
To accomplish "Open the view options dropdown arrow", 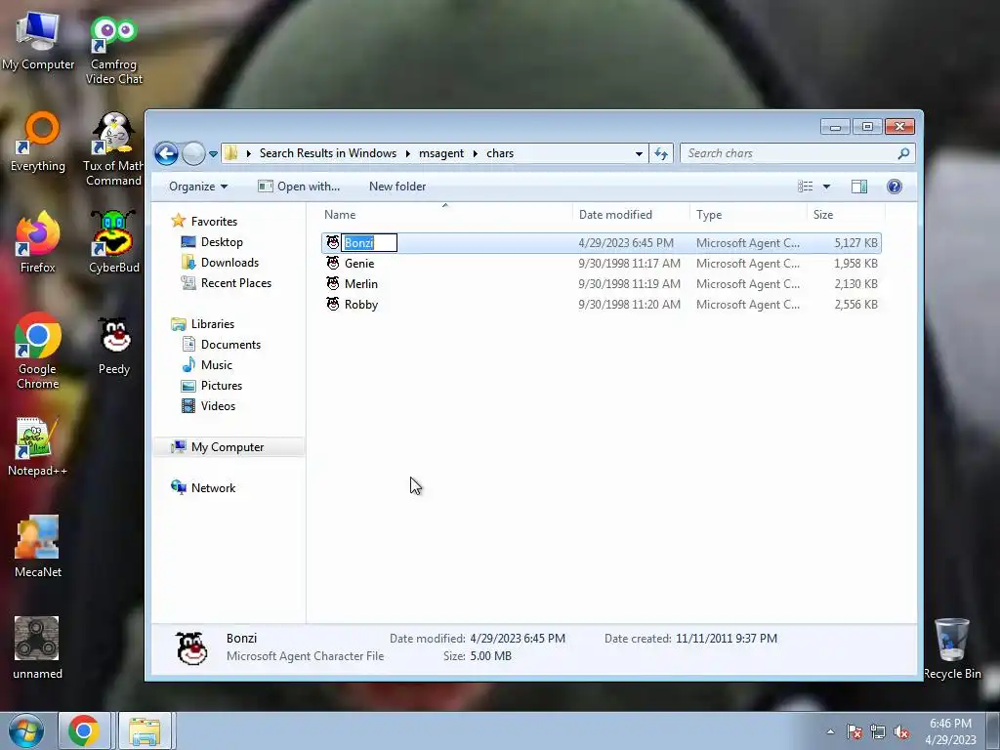I will click(826, 187).
